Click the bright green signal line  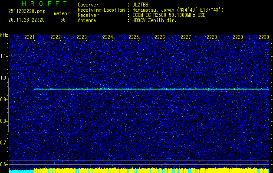click(x=151, y=89)
